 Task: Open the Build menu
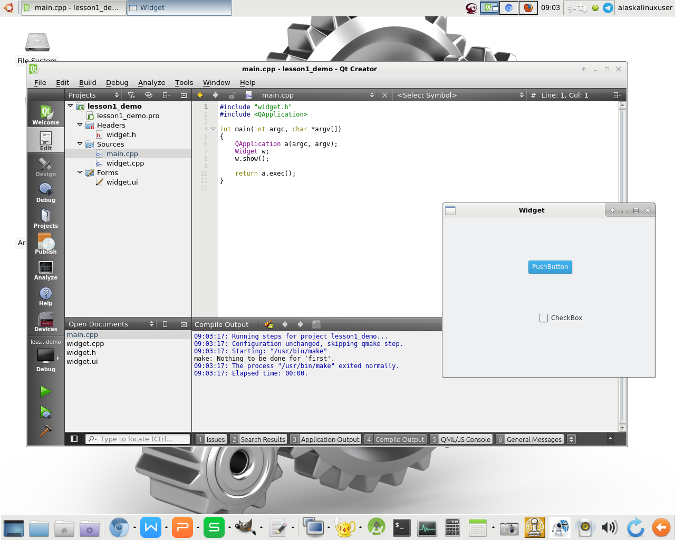88,82
